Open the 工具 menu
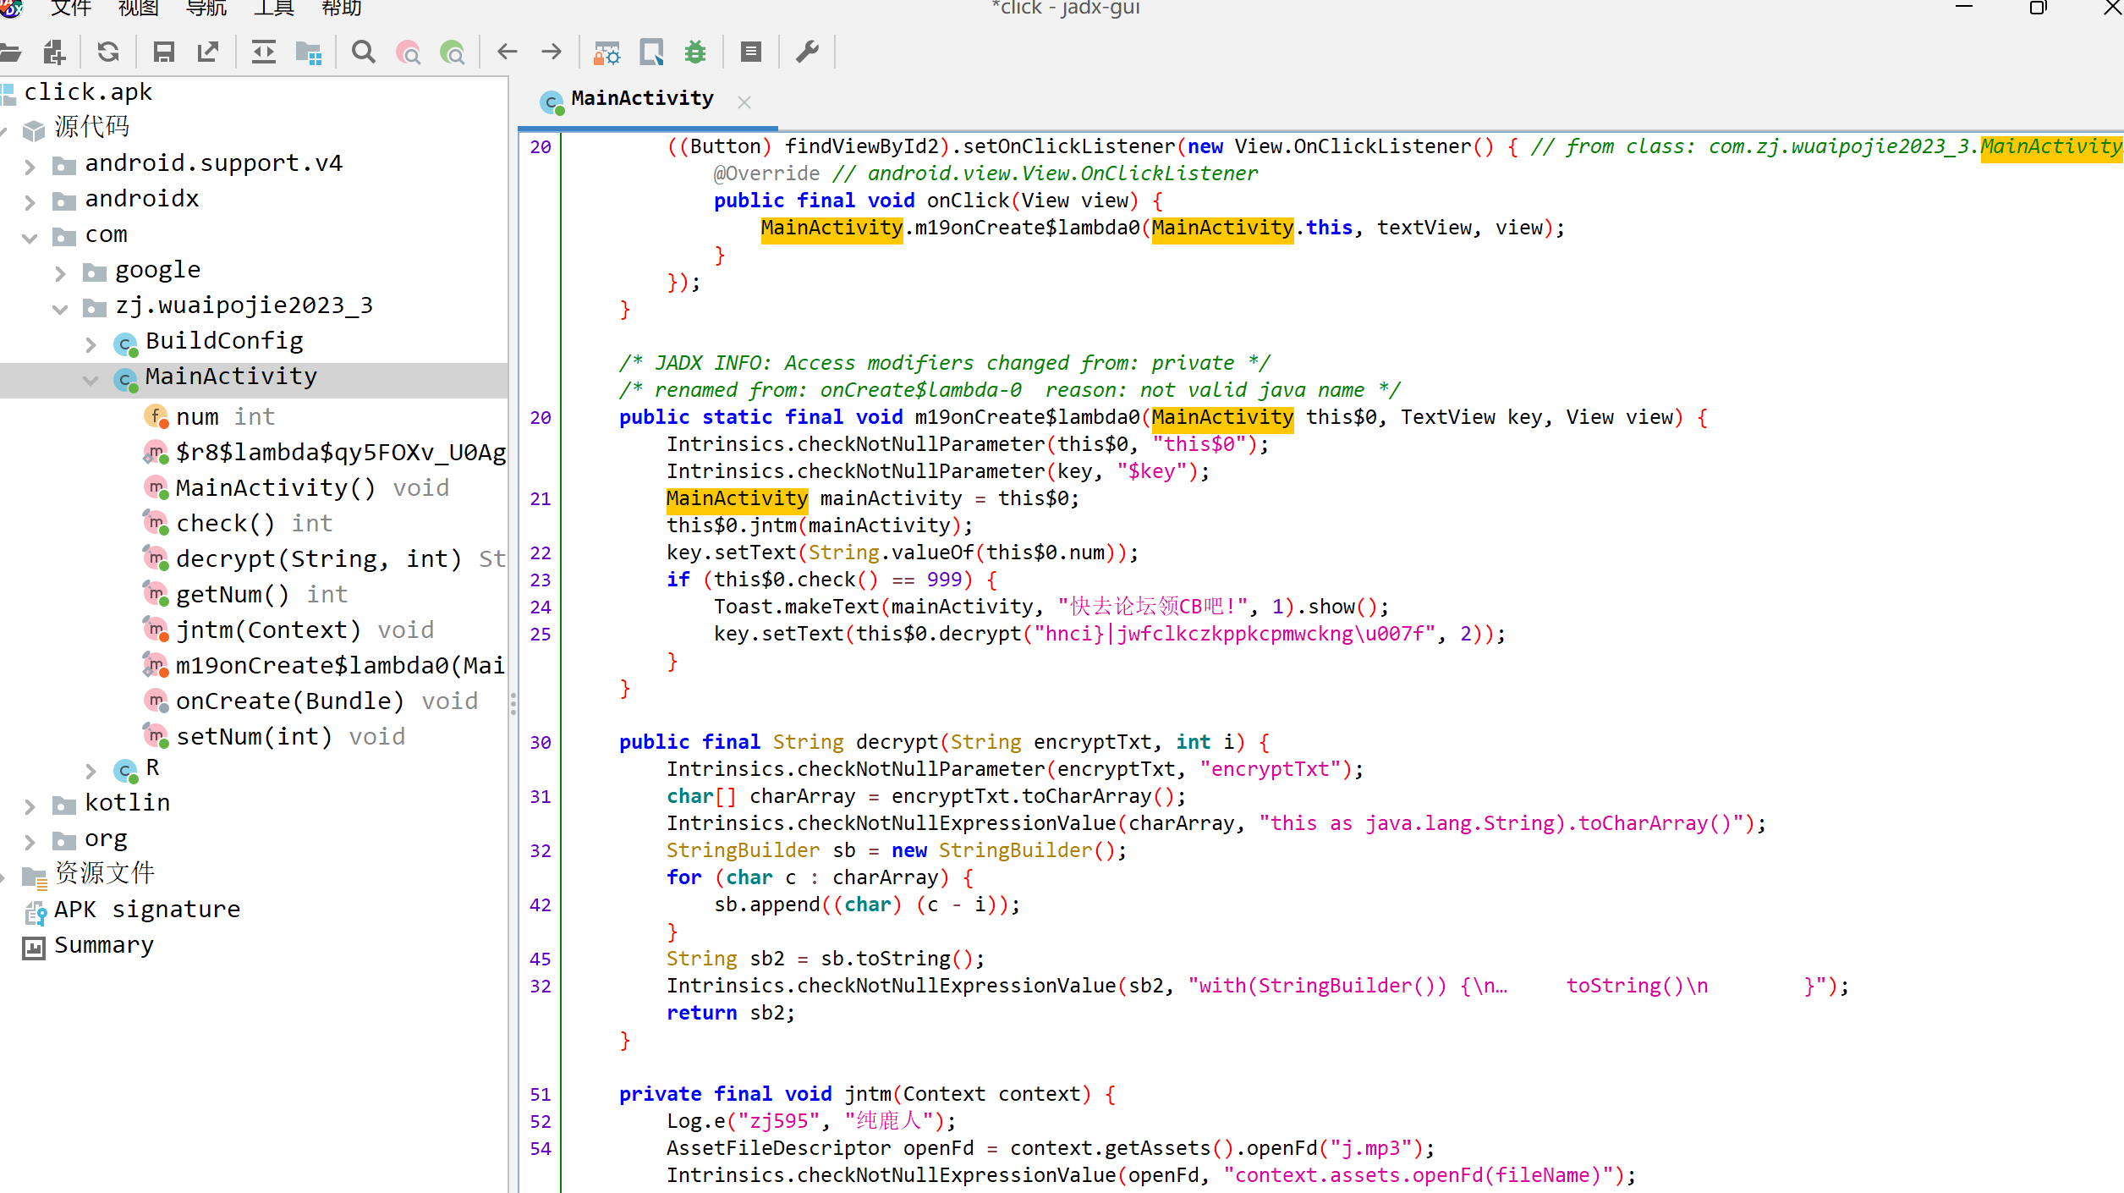The width and height of the screenshot is (2124, 1193). click(x=273, y=8)
